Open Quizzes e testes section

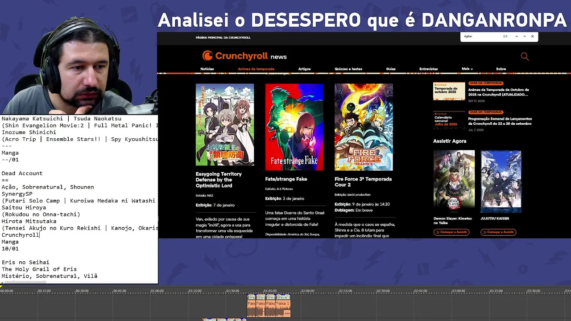coord(348,69)
